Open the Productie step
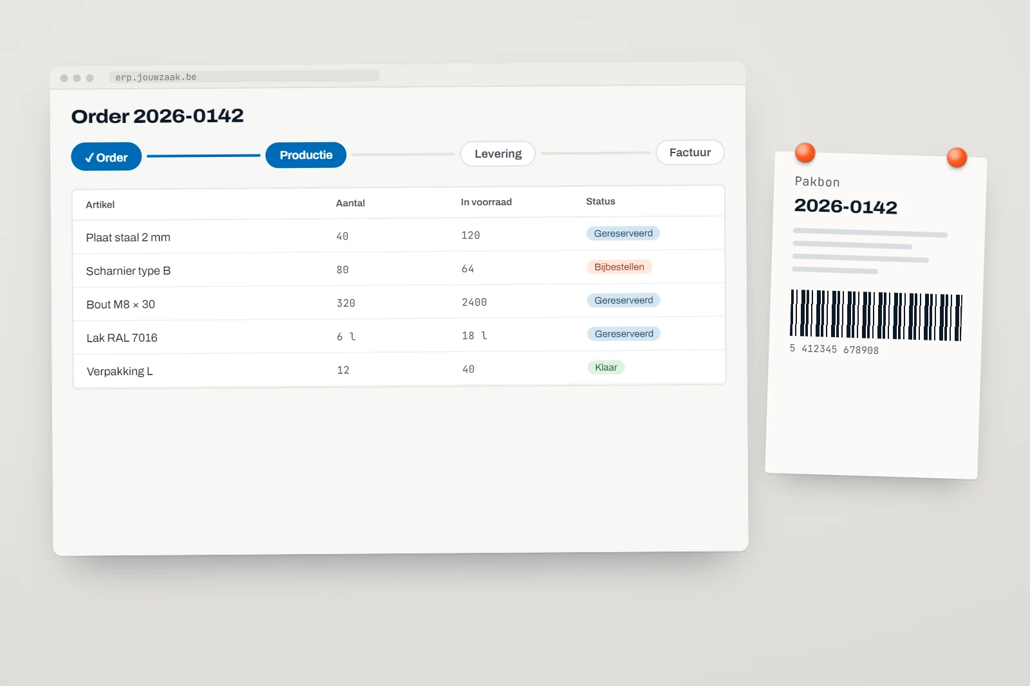 tap(306, 155)
